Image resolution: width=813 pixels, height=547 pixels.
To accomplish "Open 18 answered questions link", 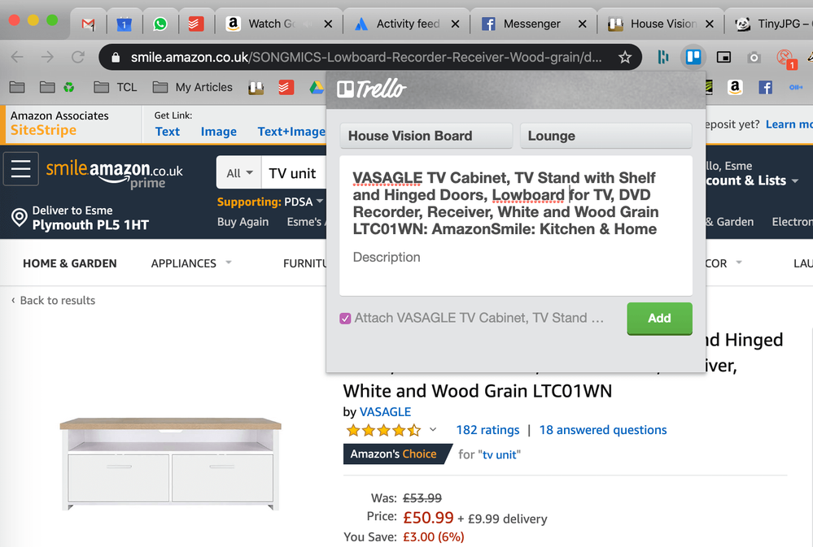I will (603, 430).
